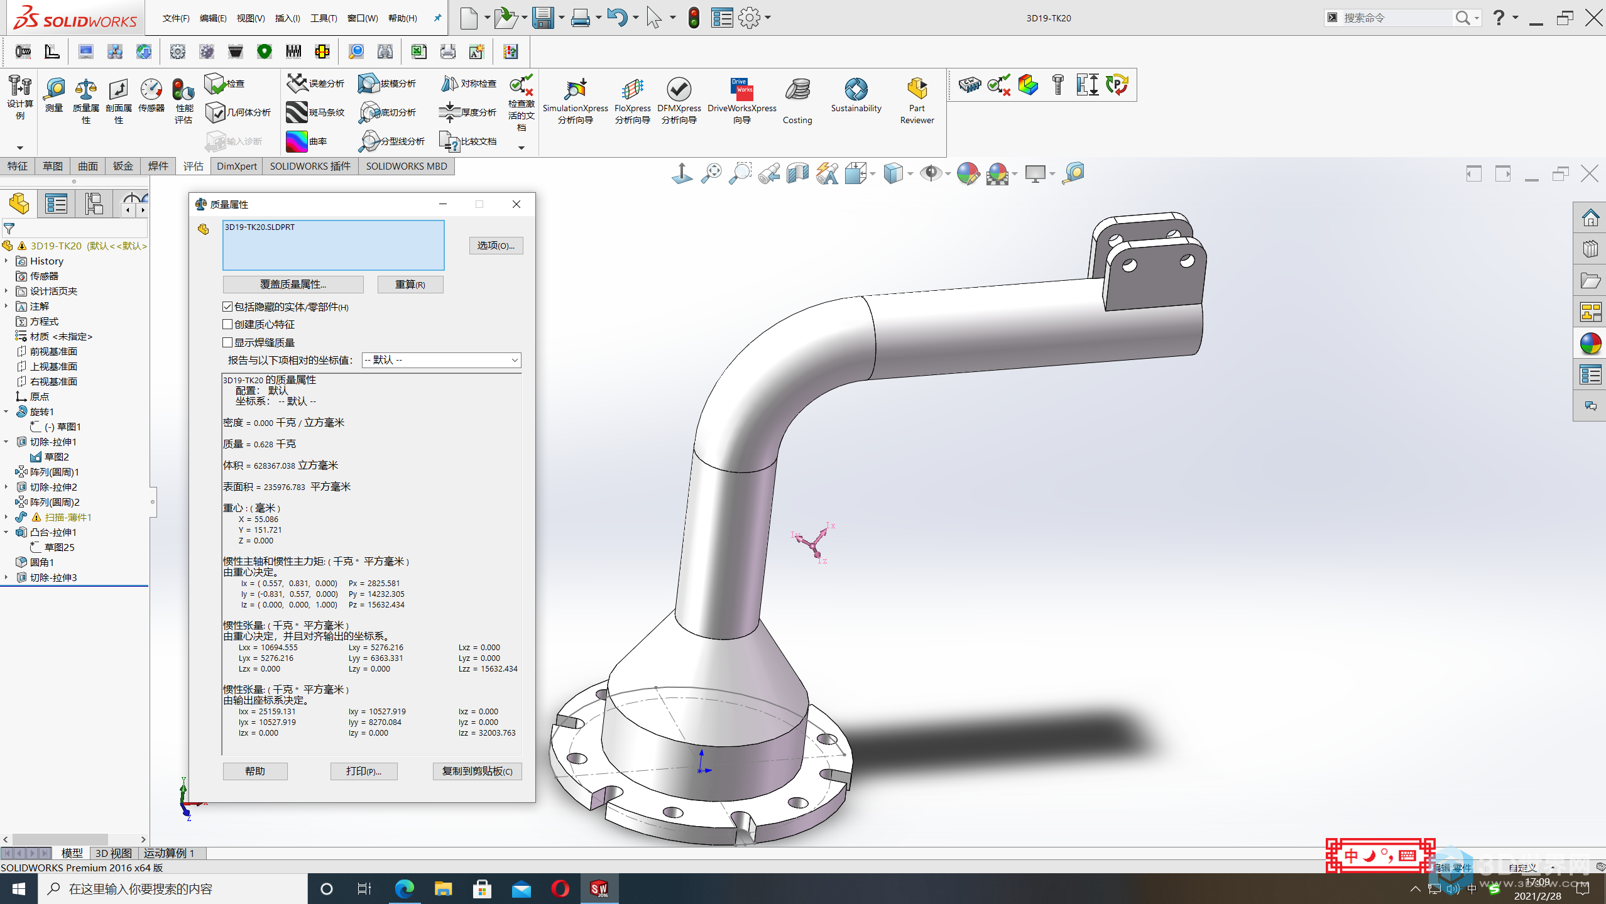Open Compare Documents (比较文档)

point(468,141)
